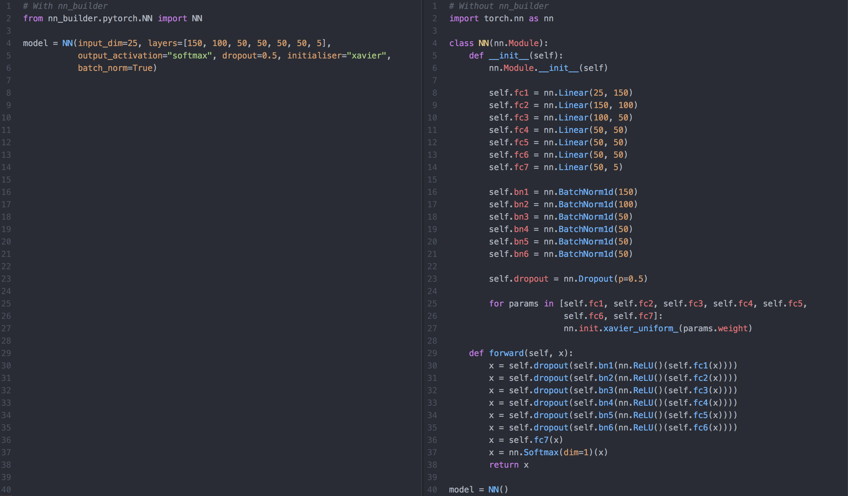Click the nn.Softmax(dim=1)(x) line

coord(548,453)
